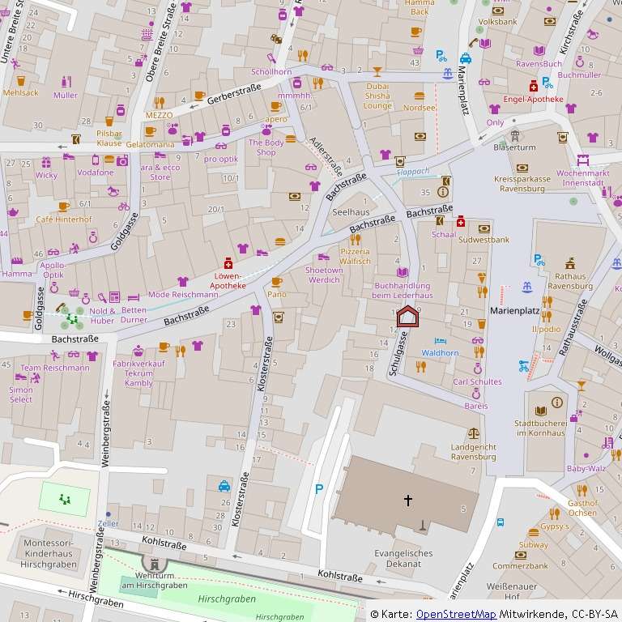Select the Hirschgraben park label
622x622 pixels.
coord(227,599)
